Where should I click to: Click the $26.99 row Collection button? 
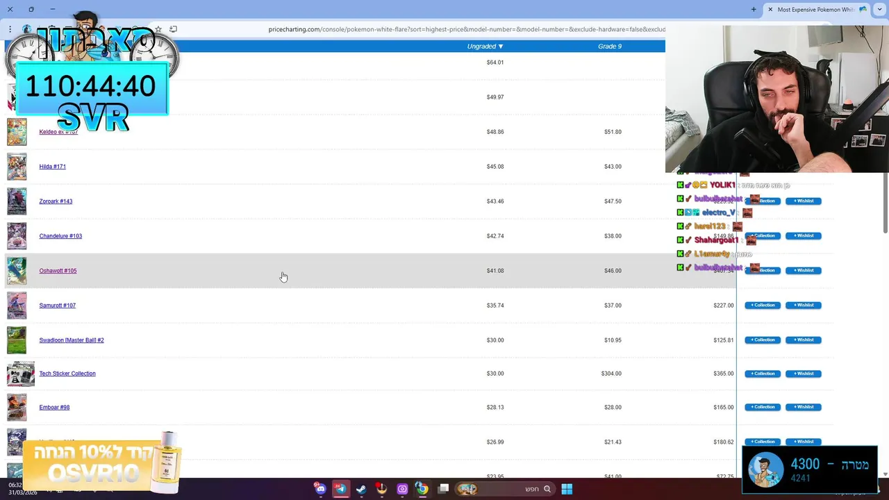tap(763, 442)
